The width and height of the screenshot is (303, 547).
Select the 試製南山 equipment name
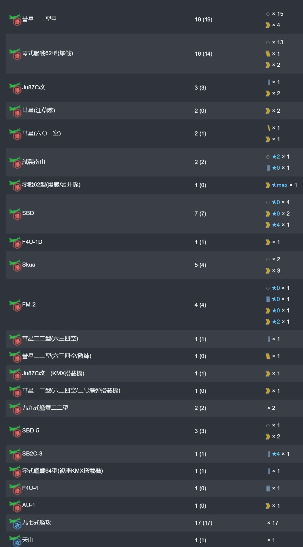click(x=34, y=162)
